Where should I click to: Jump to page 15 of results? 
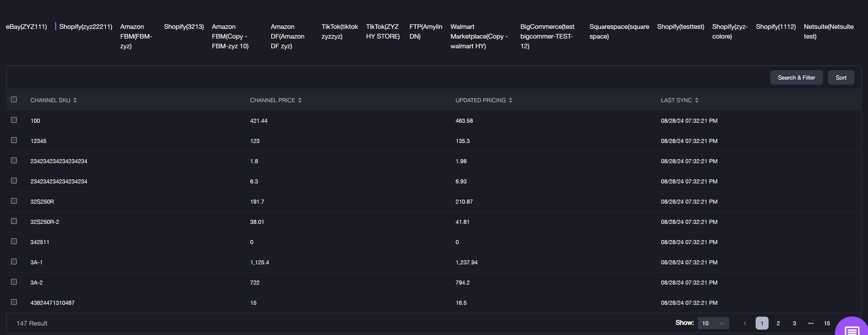[827, 323]
